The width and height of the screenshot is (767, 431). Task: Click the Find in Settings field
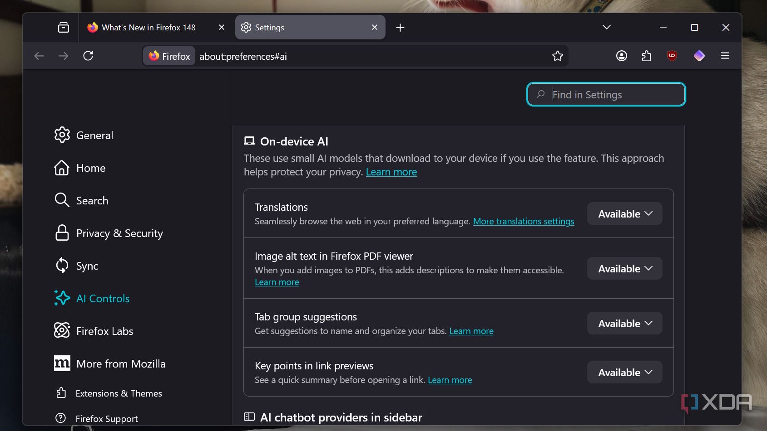[x=606, y=94]
